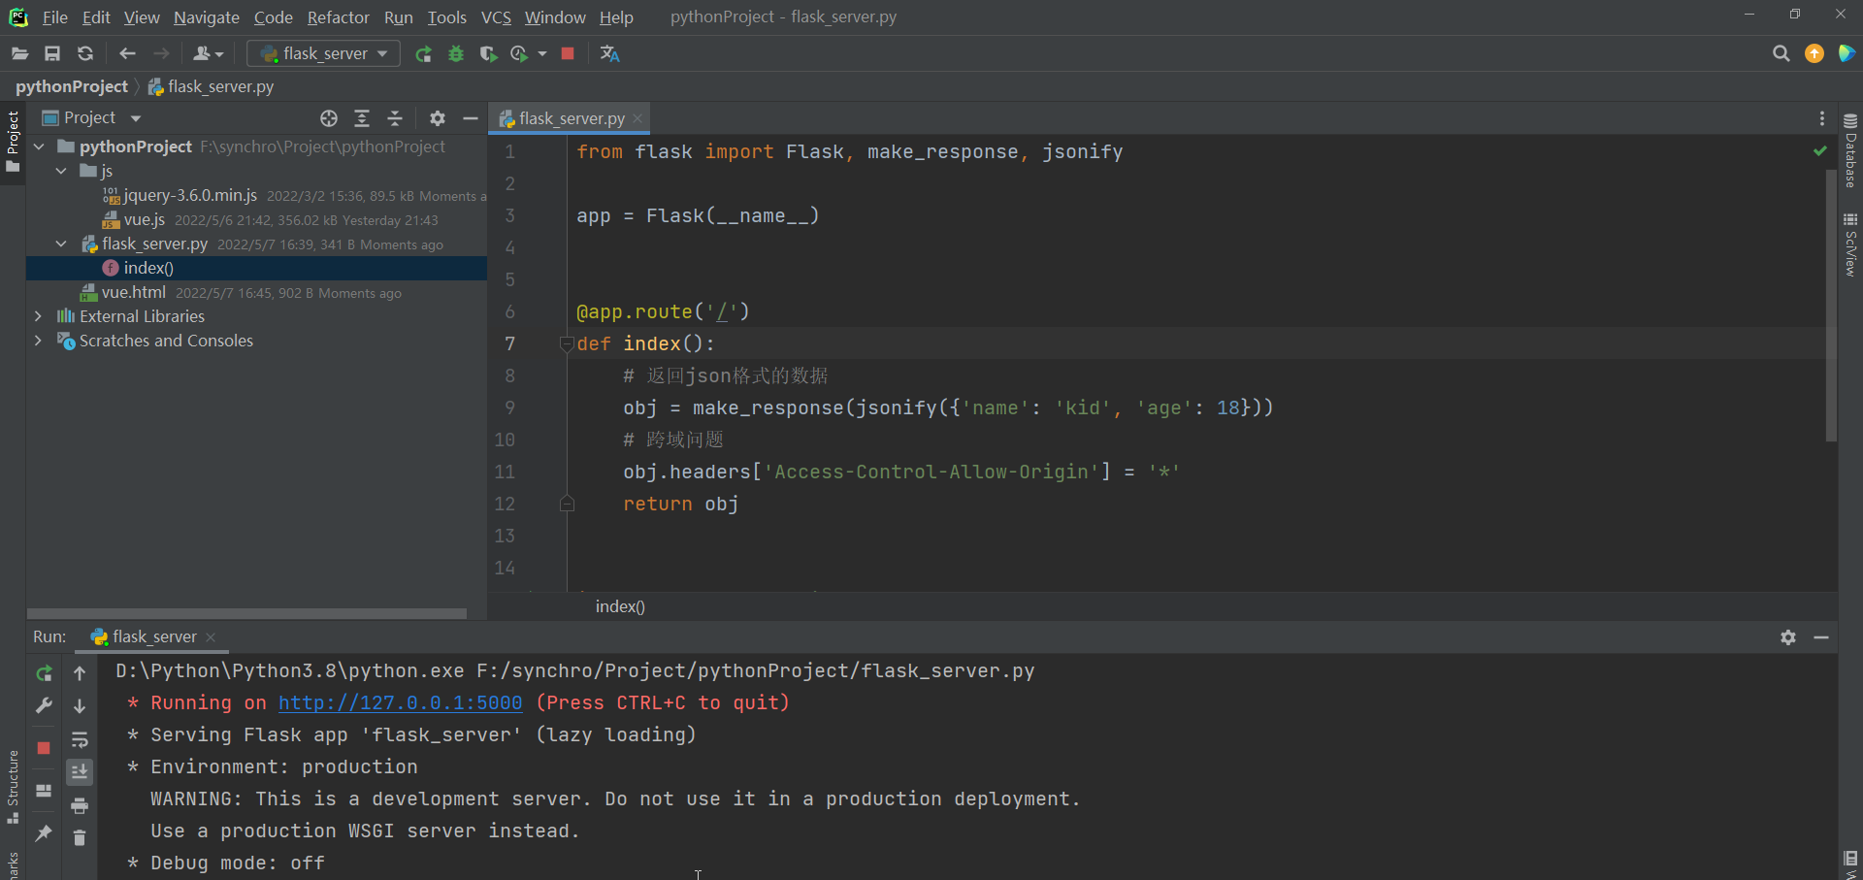This screenshot has height=880, width=1863.
Task: Click the Save All toolbar icon
Action: click(x=52, y=53)
